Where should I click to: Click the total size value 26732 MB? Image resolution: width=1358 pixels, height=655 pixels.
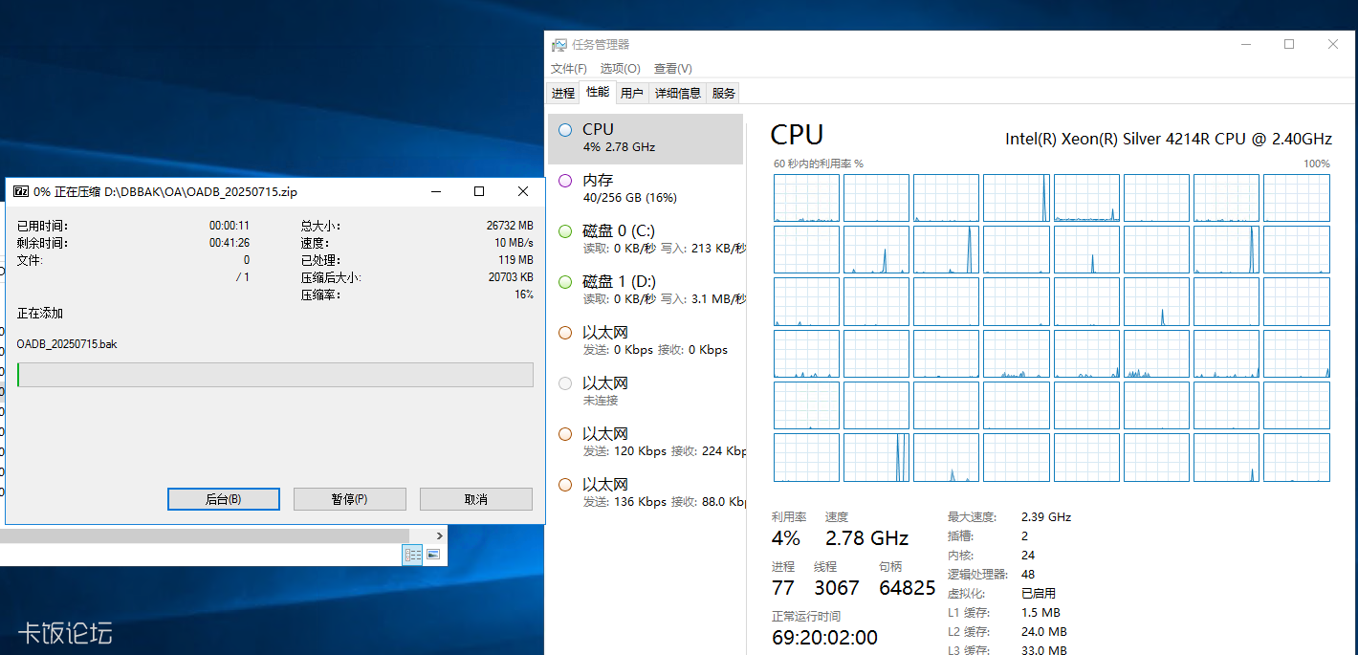[x=510, y=226]
